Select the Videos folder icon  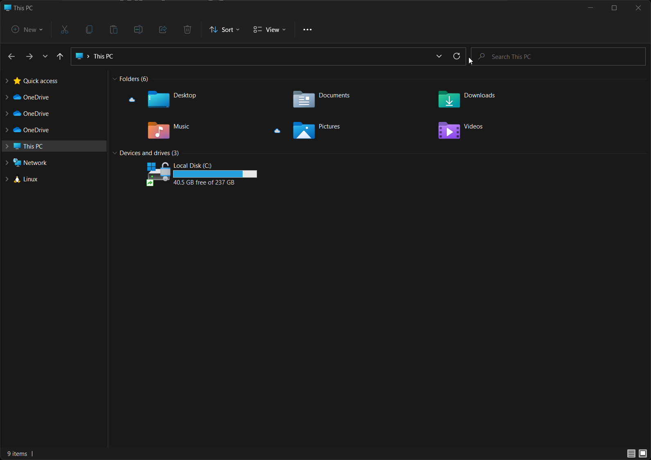[449, 130]
